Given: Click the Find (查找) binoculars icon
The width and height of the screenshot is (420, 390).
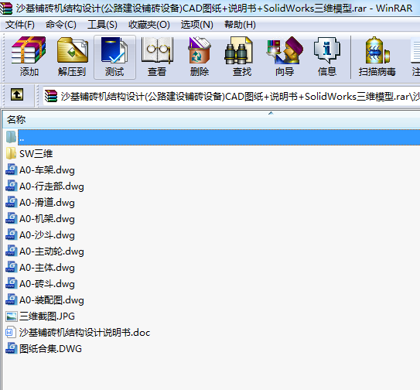Looking at the screenshot, I should (x=238, y=50).
